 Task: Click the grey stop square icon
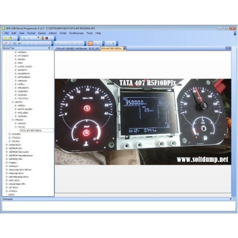[x=113, y=43]
